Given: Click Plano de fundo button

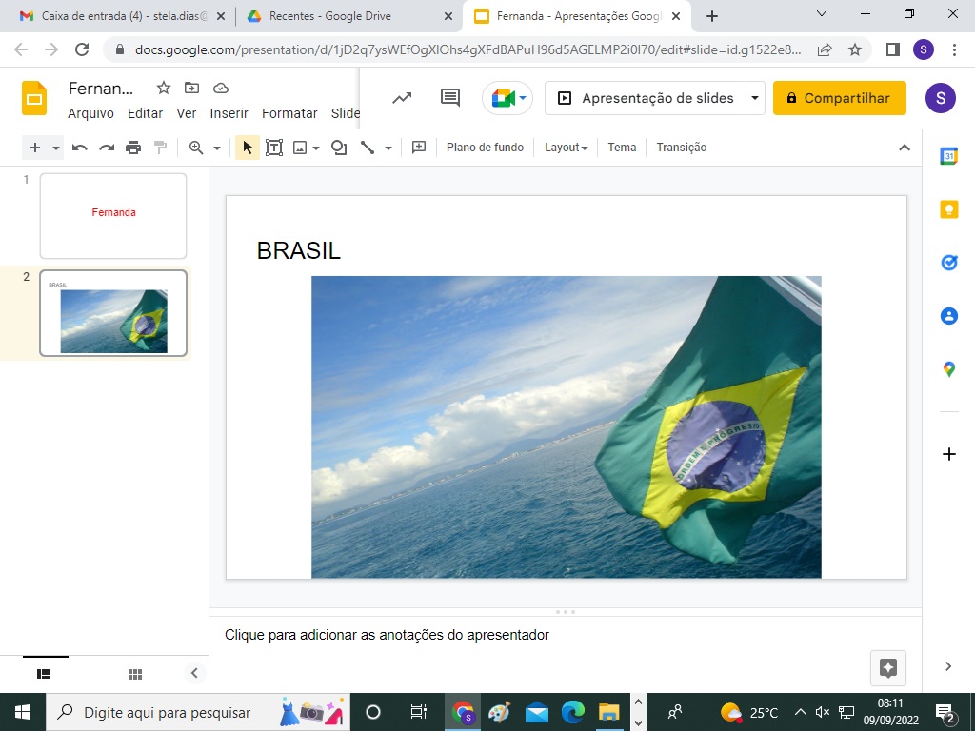Looking at the screenshot, I should 485,148.
